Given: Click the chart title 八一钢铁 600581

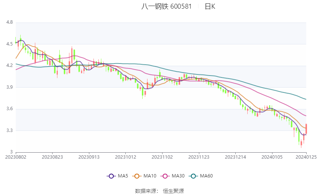Looking at the screenshot, I should click(166, 6).
